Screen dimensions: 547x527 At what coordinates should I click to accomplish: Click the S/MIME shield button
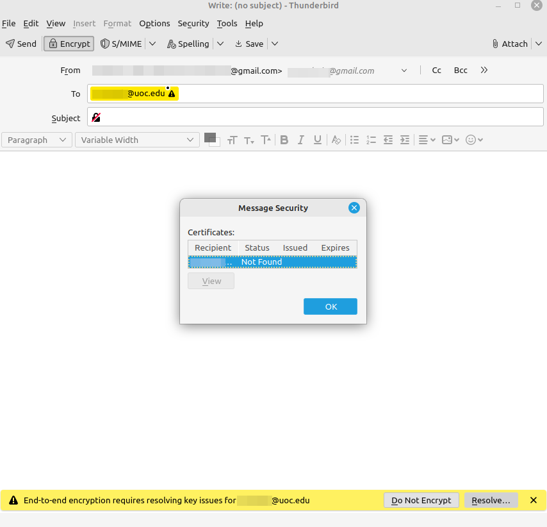[x=121, y=44]
